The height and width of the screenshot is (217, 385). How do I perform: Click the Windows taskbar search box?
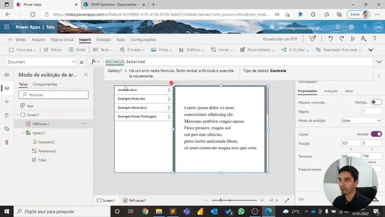[62, 211]
